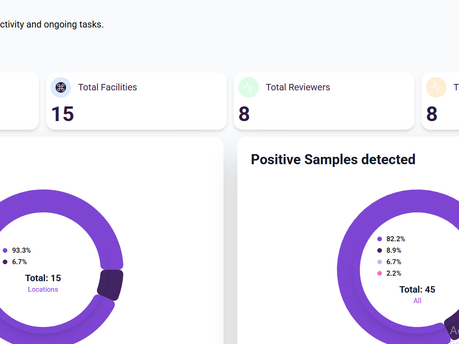Click the Total Facilities command-symbol icon

(x=61, y=87)
